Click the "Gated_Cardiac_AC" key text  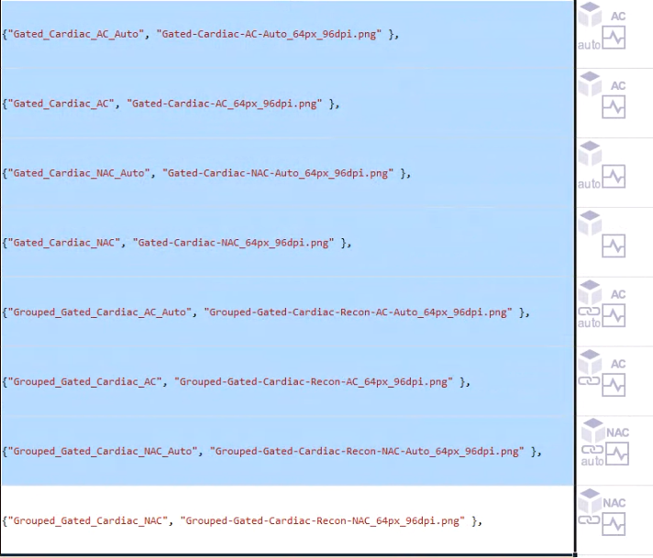click(61, 104)
